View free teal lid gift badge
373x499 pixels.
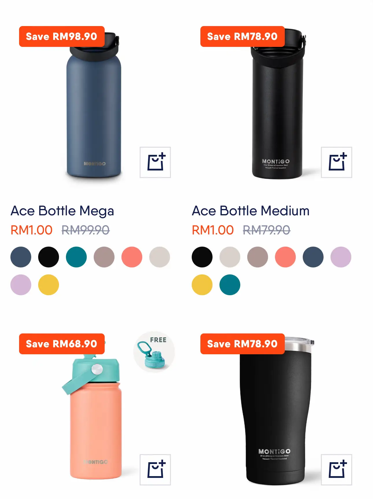[x=154, y=352]
